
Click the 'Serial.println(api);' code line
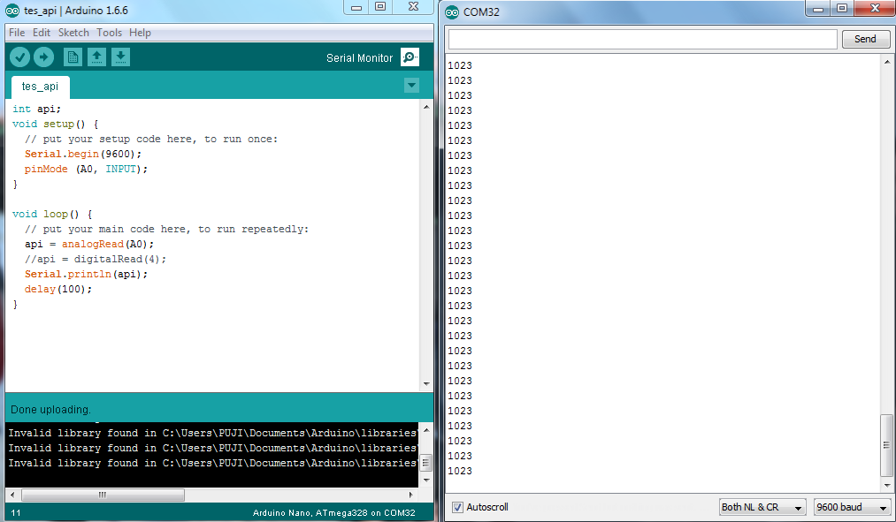pos(86,275)
